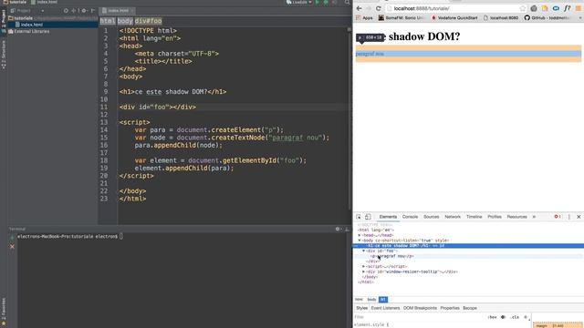Open the blue round extension icon
Viewport: 584px width, 328px height.
pos(556,8)
